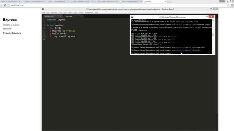Open a new Chrome tab
The height and width of the screenshot is (131, 234).
[x=169, y=1]
